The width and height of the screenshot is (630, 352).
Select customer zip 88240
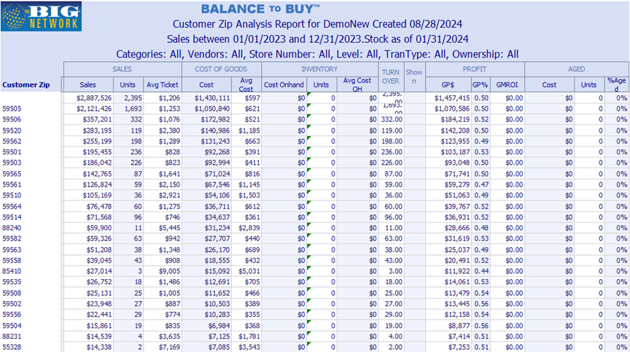click(x=12, y=228)
